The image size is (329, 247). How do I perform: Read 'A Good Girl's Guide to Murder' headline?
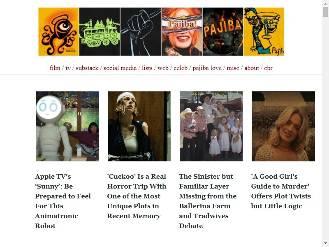coord(281,191)
